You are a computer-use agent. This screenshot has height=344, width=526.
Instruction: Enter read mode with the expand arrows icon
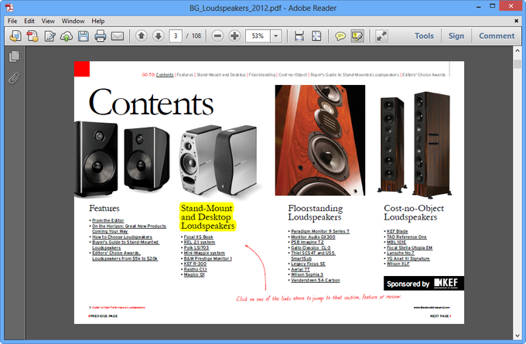click(x=381, y=36)
